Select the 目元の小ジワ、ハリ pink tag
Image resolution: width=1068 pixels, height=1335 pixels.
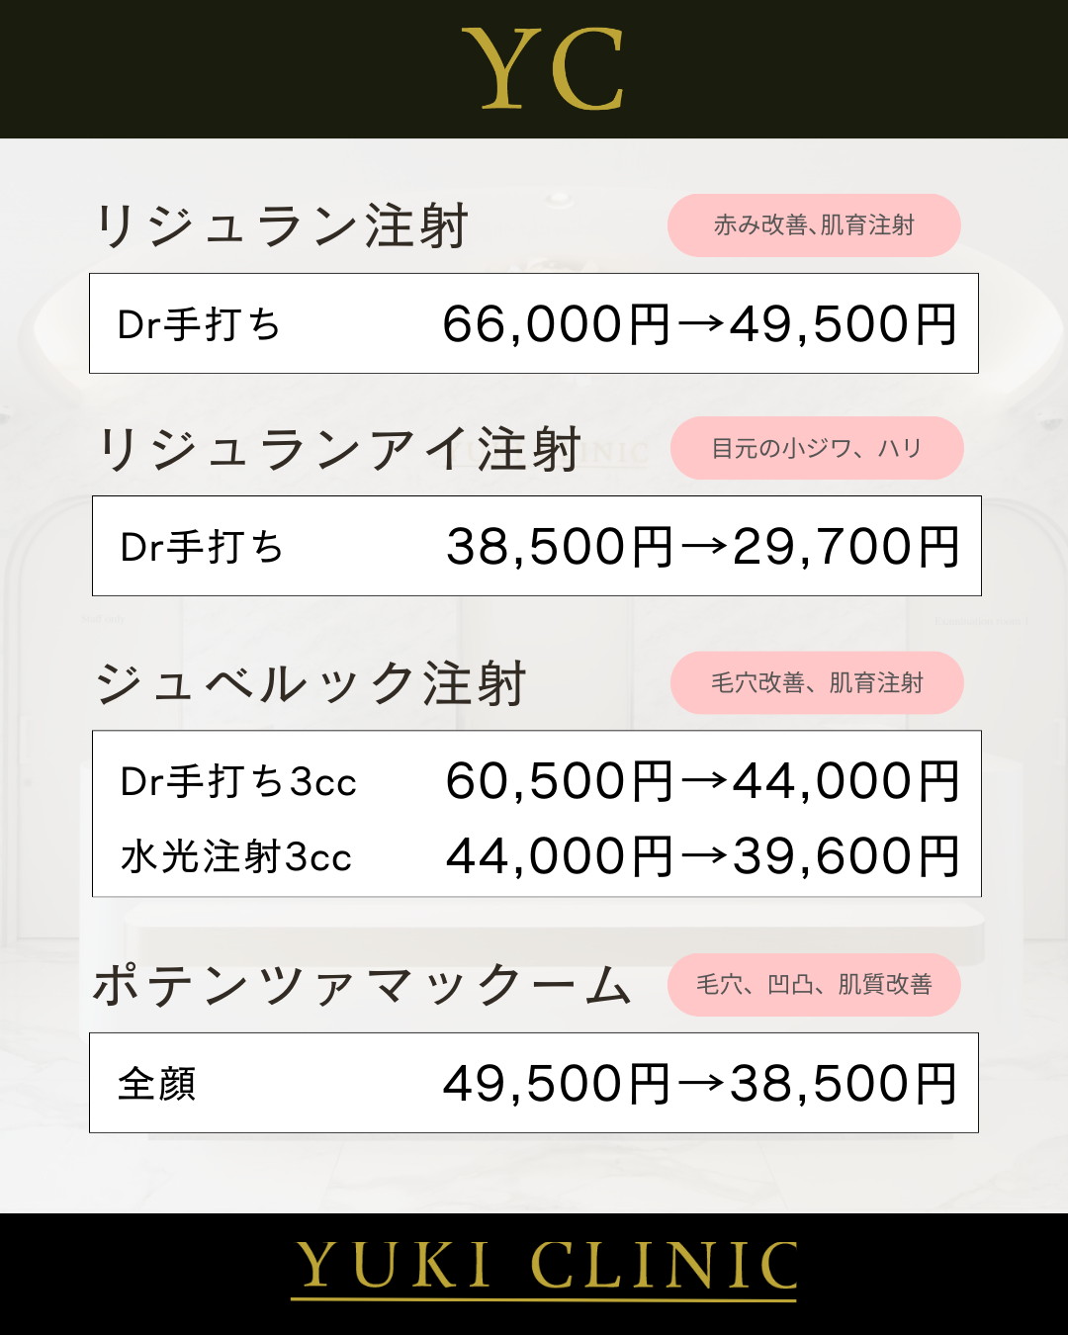point(817,448)
